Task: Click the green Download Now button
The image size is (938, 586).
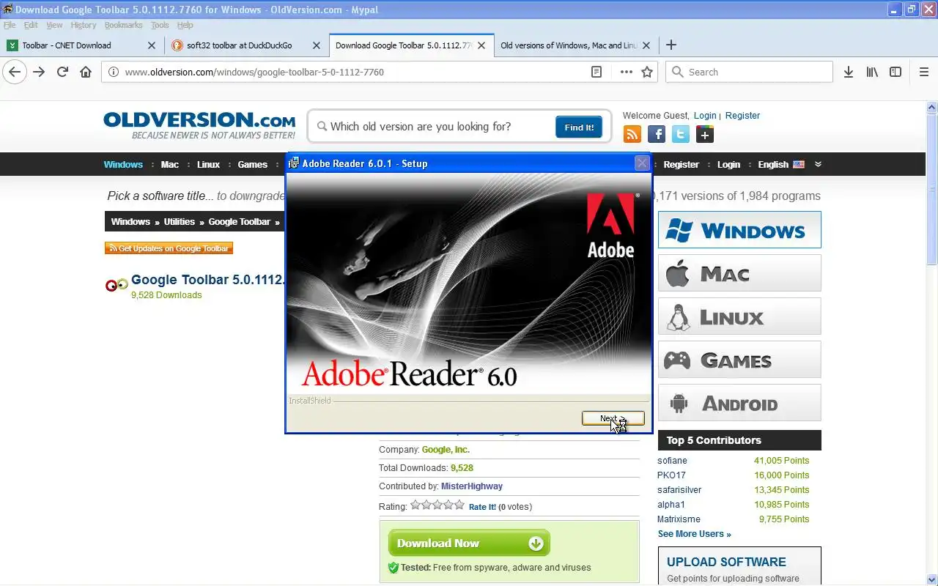Action: [469, 543]
